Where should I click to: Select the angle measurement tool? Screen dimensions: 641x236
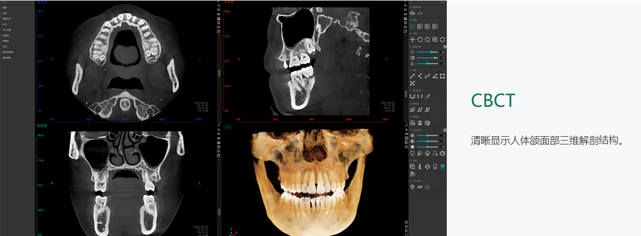point(435,76)
